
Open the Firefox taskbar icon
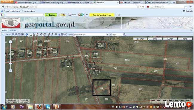39,107
